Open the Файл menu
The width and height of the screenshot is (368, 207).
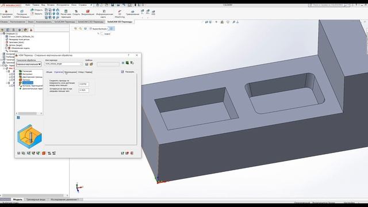[28, 5]
